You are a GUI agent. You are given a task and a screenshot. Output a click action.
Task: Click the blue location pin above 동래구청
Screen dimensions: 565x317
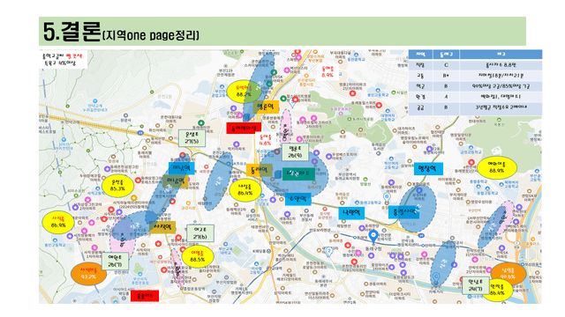pyautogui.click(x=373, y=237)
